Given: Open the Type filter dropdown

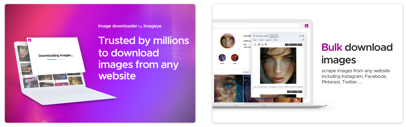Looking at the screenshot, I should [262, 40].
